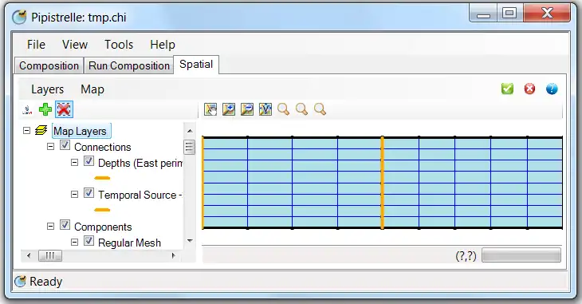
Task: Collapse the Components node
Action: tap(50, 227)
